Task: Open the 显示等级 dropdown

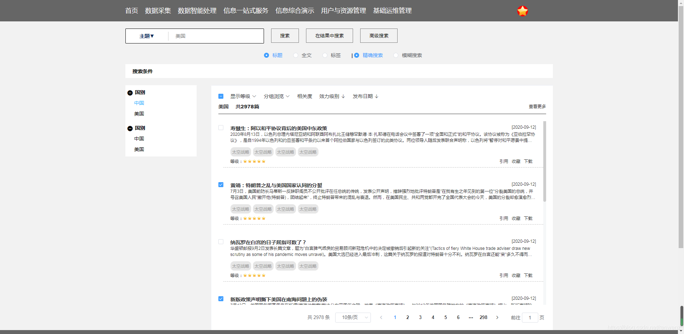Action: click(243, 96)
